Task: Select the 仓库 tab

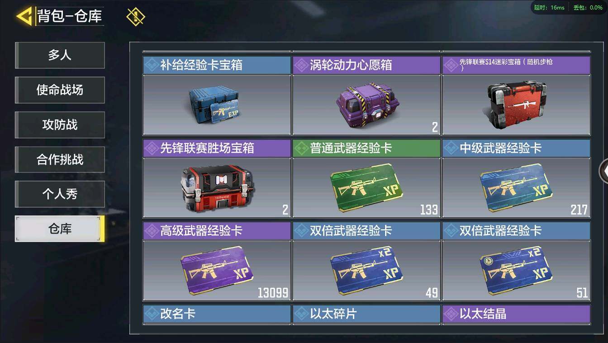Action: tap(60, 229)
